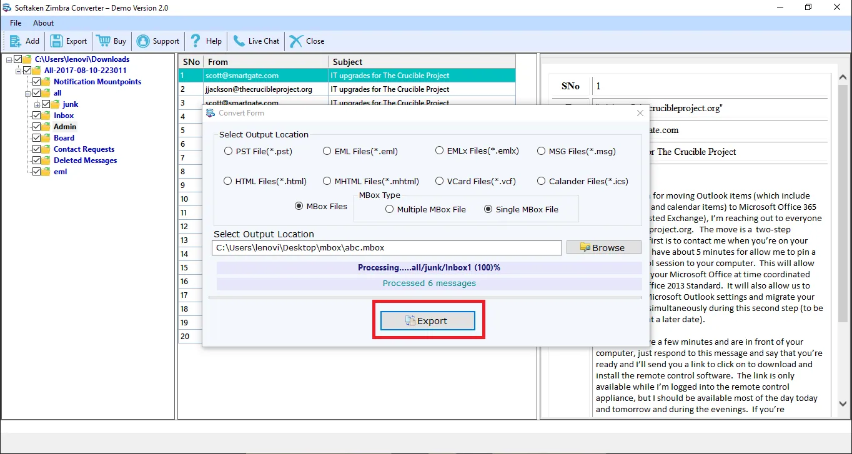The image size is (852, 454).
Task: Select the EML Files(*.eml) radio option
Action: [327, 151]
